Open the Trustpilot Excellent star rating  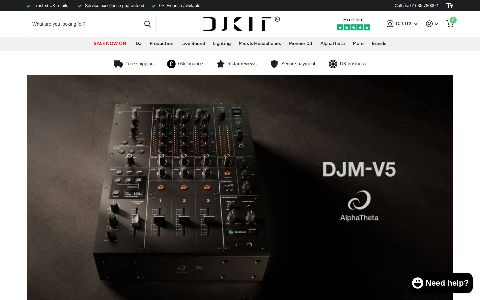(x=353, y=24)
